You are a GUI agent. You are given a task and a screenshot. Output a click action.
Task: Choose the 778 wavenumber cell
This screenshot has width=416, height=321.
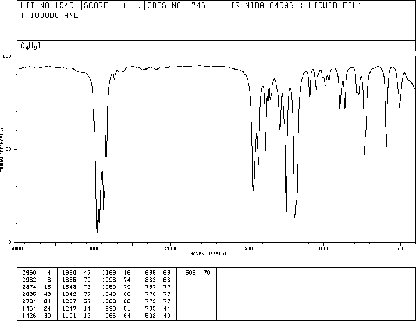pyautogui.click(x=151, y=294)
